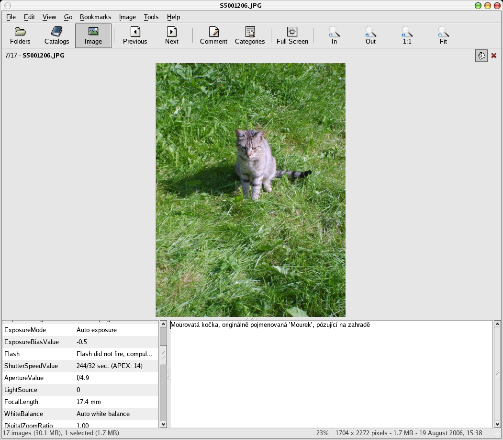The image size is (503, 440).
Task: Select the ShutterSpeedValue row
Action: 80,366
